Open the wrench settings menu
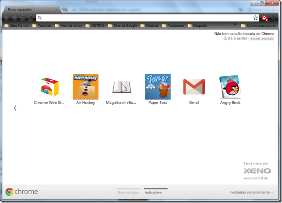282x203 pixels. 273,18
